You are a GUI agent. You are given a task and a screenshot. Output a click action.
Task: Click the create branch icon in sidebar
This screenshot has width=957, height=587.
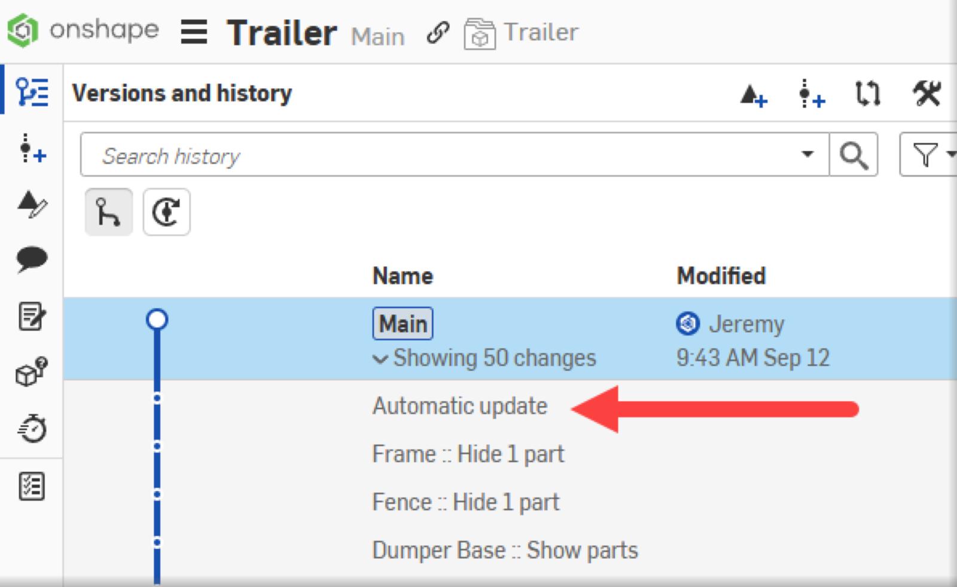tap(32, 148)
